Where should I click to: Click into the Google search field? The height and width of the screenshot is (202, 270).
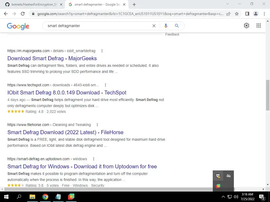tap(98, 26)
